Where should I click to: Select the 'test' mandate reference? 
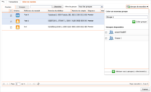26,27
